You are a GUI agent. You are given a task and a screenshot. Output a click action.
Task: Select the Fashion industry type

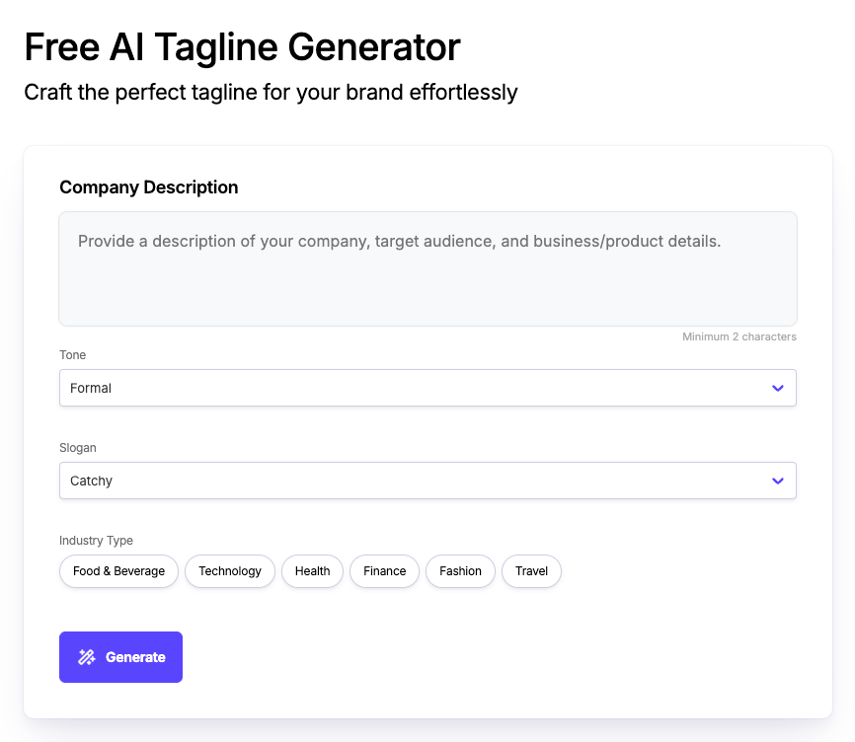pyautogui.click(x=460, y=571)
